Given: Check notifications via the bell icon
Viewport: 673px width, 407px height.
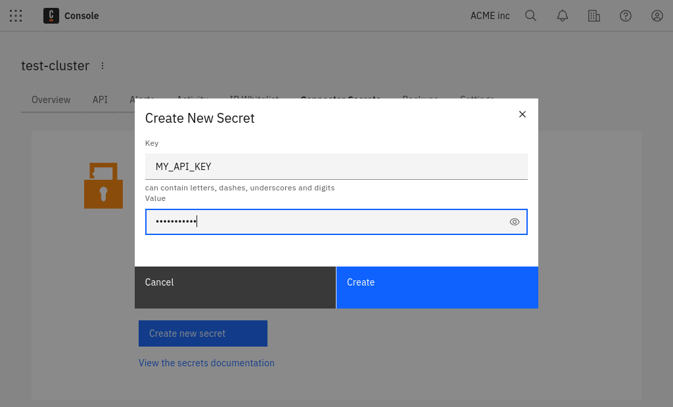Looking at the screenshot, I should click(562, 16).
